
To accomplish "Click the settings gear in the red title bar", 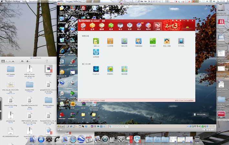I will [180, 21].
